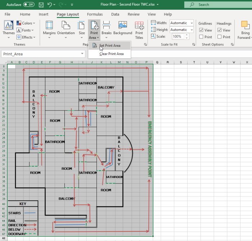Choose Clear Print Area from menu
This screenshot has width=252, height=241.
(111, 54)
